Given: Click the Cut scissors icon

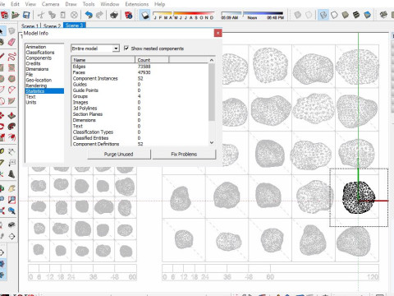Looking at the screenshot, I should pyautogui.click(x=41, y=15).
